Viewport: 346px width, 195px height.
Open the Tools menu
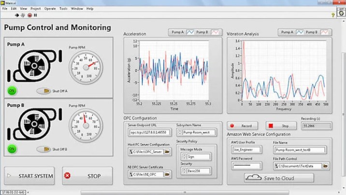(63, 9)
